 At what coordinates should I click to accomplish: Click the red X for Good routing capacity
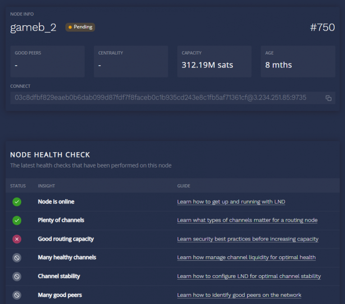coord(17,239)
